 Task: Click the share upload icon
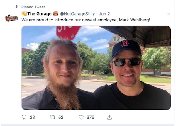pos(109,117)
